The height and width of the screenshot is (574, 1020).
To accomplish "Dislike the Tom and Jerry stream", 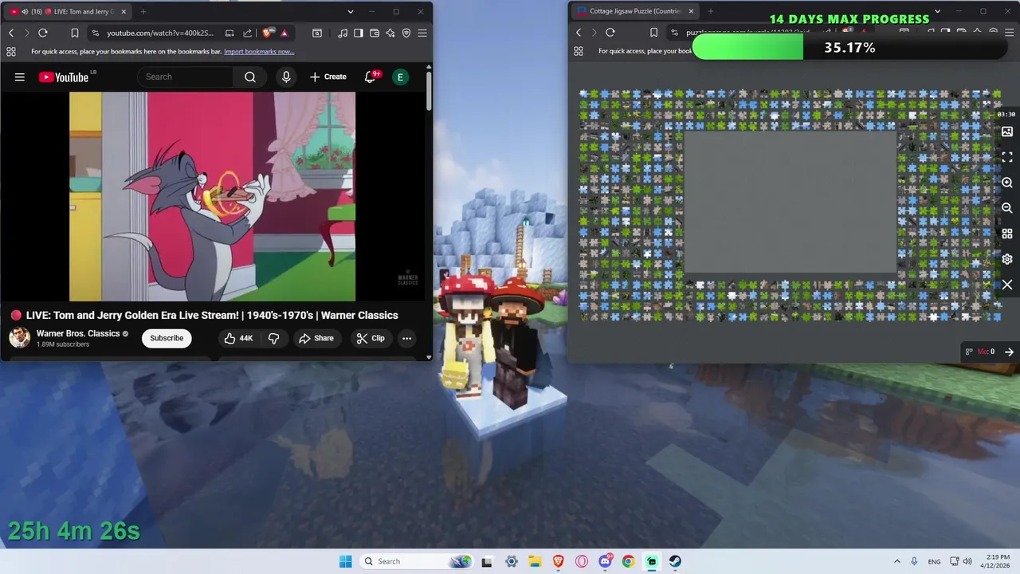I will (274, 338).
